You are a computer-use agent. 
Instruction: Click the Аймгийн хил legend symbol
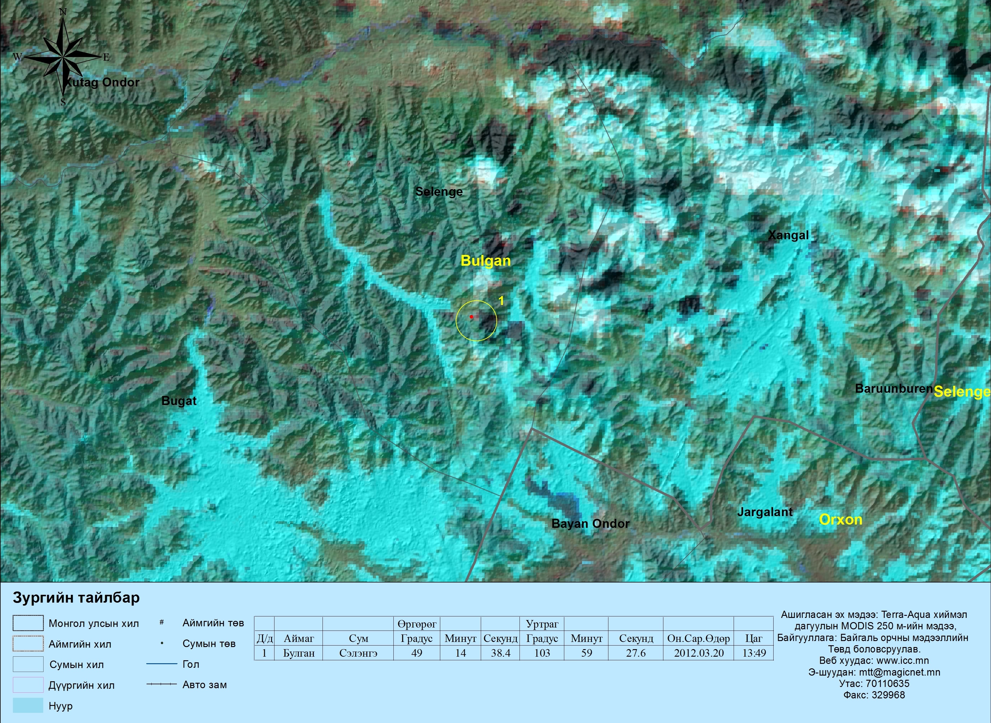click(x=28, y=644)
